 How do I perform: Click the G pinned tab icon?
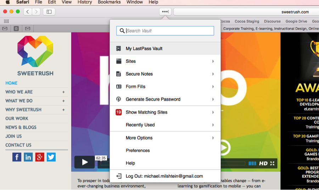[16, 29]
